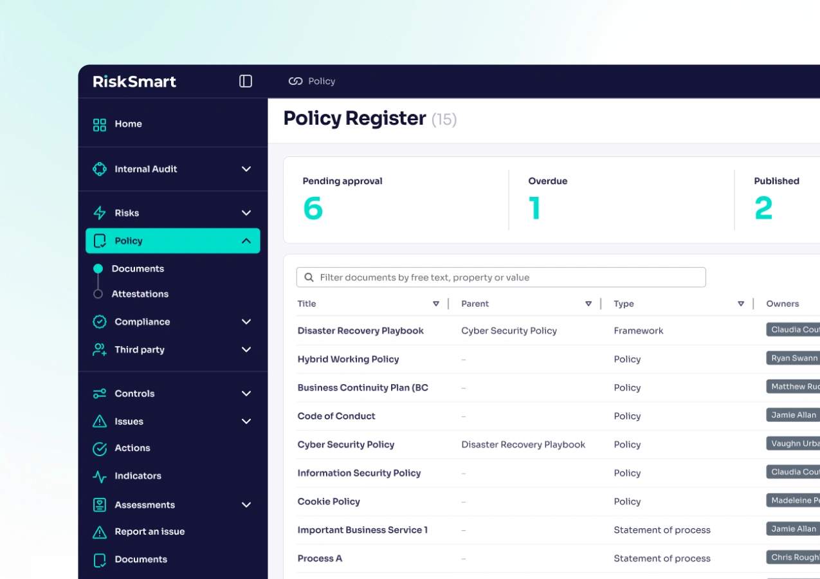Screen dimensions: 820x579
Task: Expand the Controls chevron
Action: click(246, 394)
